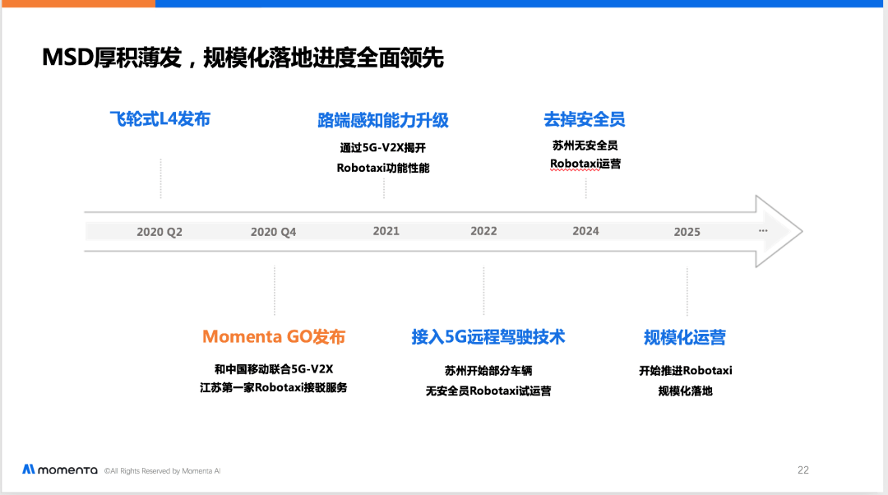Select the 2024 timeline marker
Viewport: 888px width, 495px height.
point(585,231)
